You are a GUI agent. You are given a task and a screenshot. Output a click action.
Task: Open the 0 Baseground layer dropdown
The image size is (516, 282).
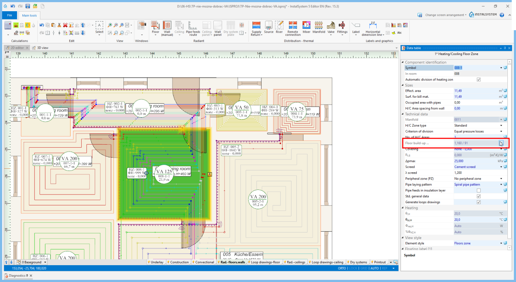pyautogui.click(x=45, y=262)
